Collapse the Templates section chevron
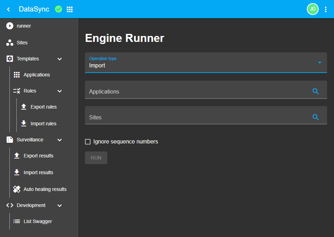334x237 pixels. [60, 59]
